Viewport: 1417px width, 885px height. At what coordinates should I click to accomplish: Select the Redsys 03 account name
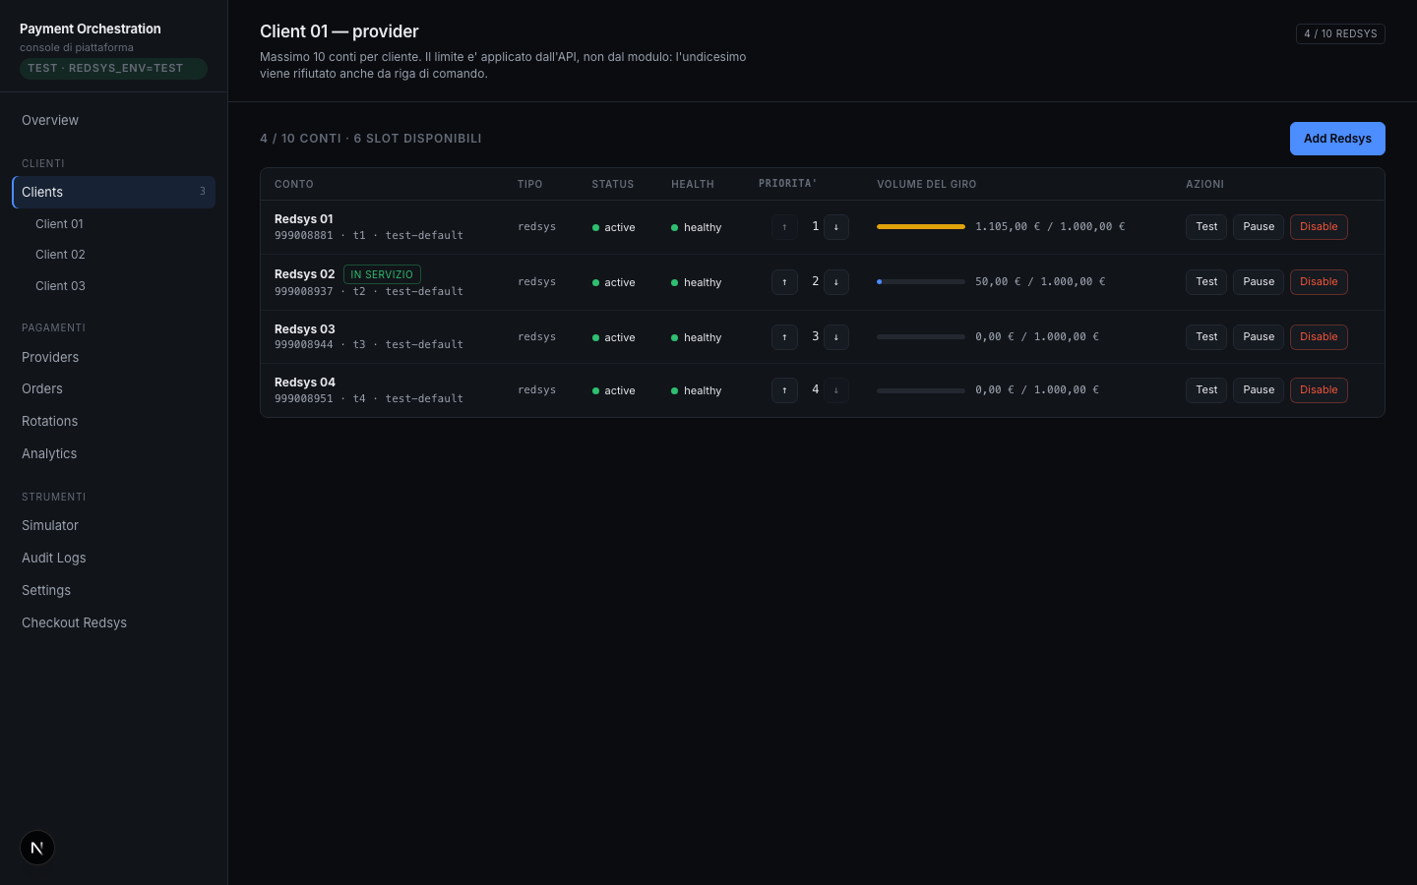coord(305,329)
